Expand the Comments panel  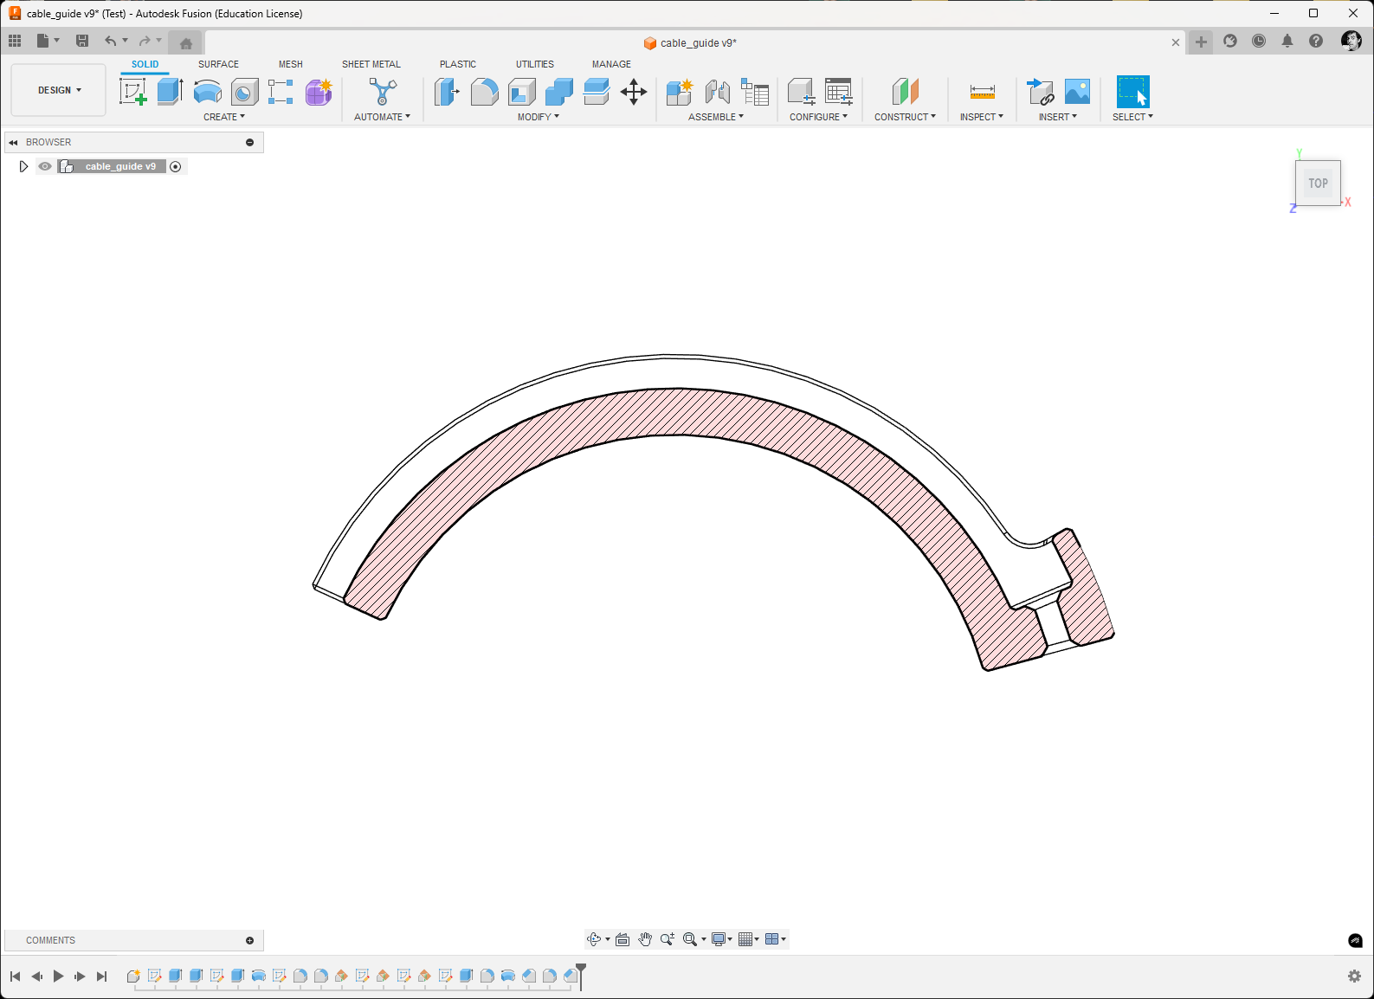click(x=250, y=940)
